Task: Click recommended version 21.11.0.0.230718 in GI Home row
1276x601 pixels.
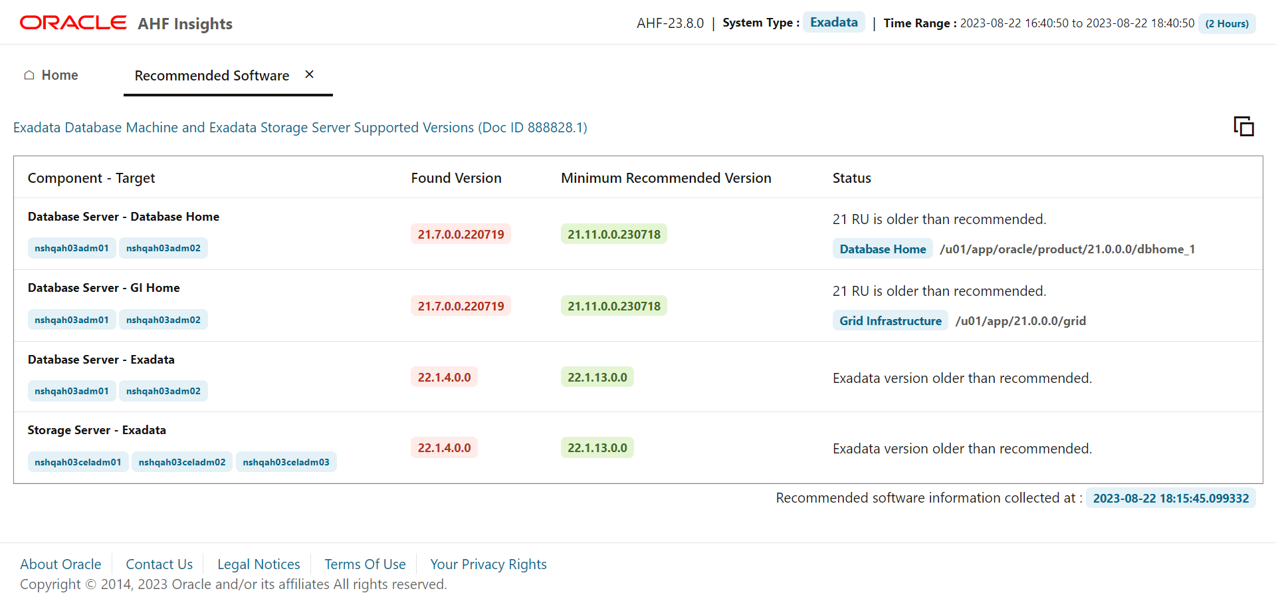Action: [614, 306]
